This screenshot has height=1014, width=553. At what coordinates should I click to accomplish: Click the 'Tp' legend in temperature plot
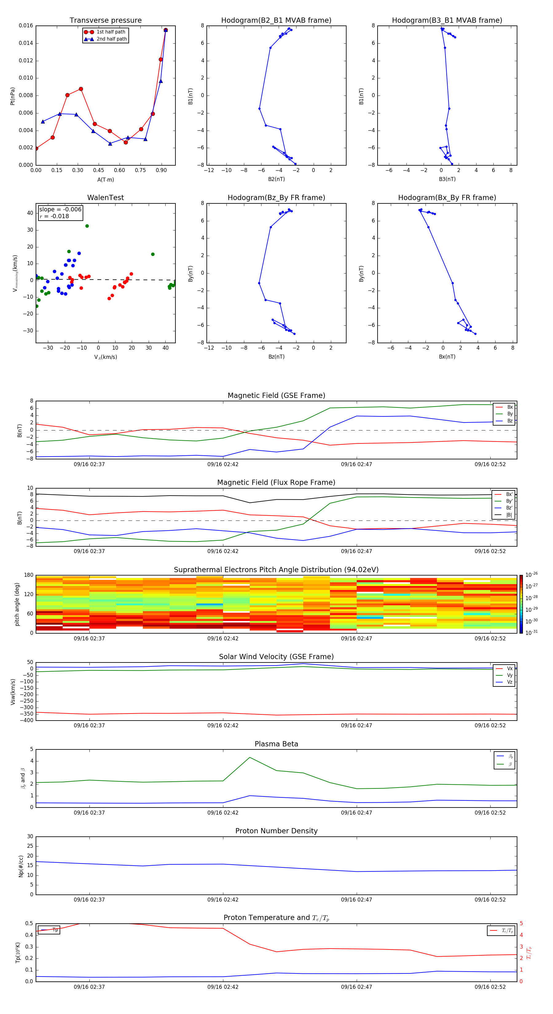(49, 930)
